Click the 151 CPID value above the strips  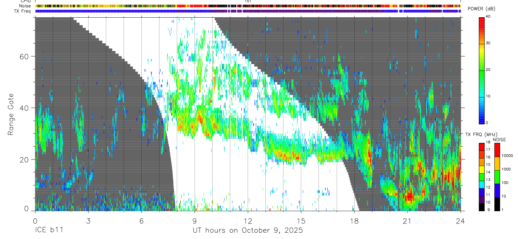[x=248, y=2]
